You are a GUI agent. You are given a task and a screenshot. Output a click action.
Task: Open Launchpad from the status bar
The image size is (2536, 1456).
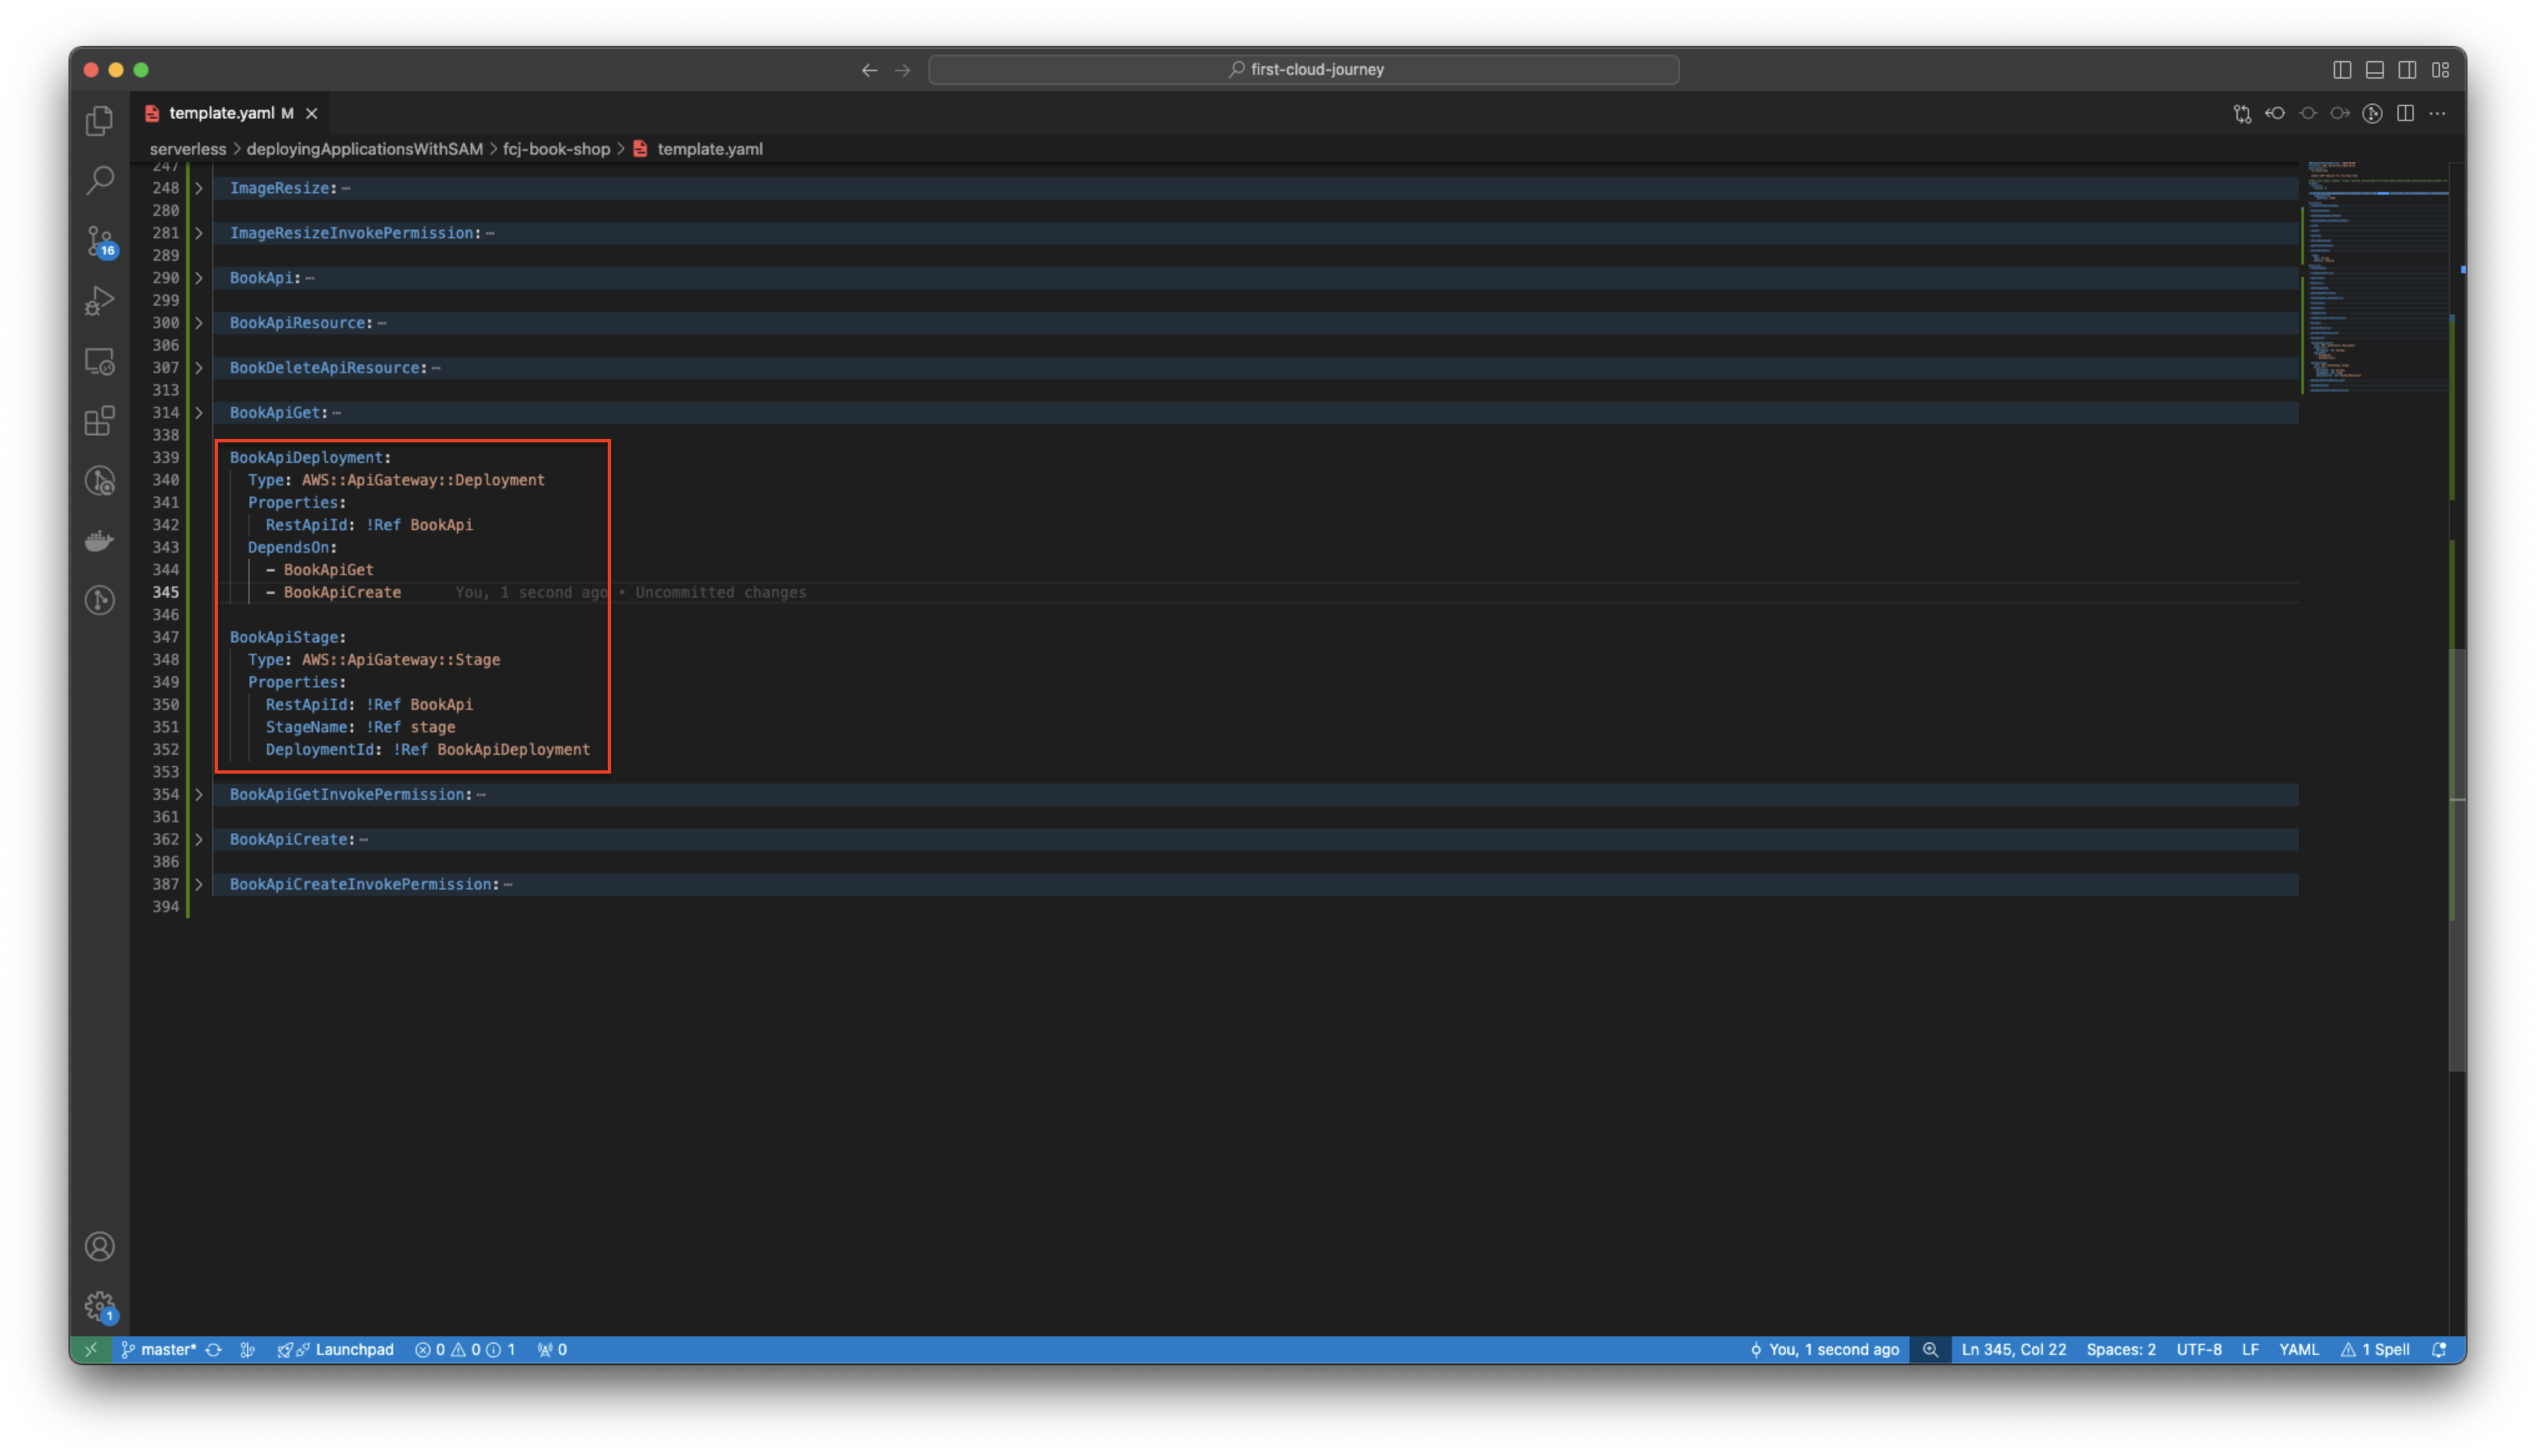tap(336, 1350)
